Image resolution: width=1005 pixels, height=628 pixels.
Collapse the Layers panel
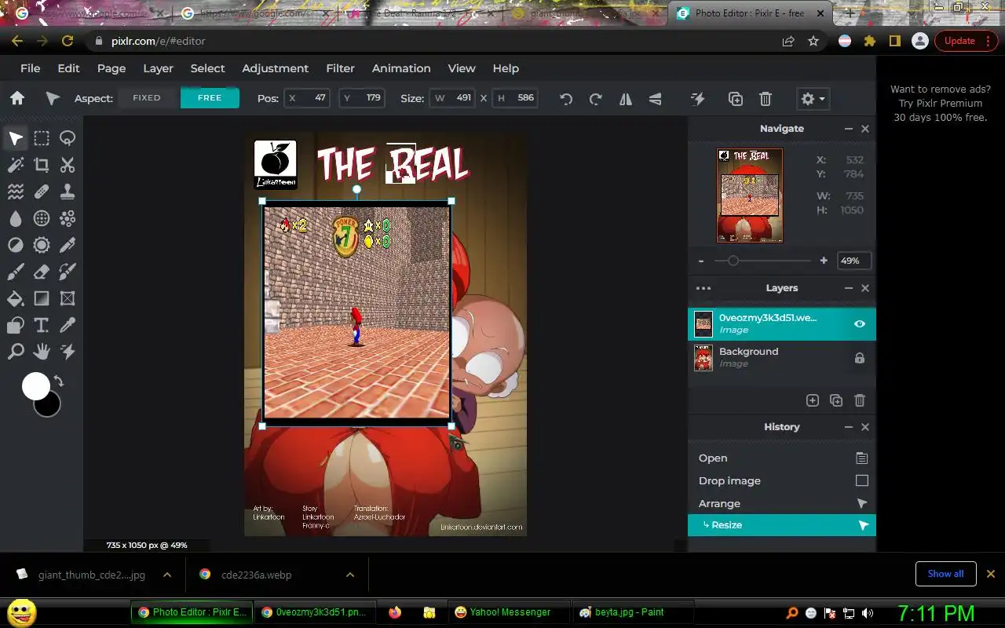849,288
